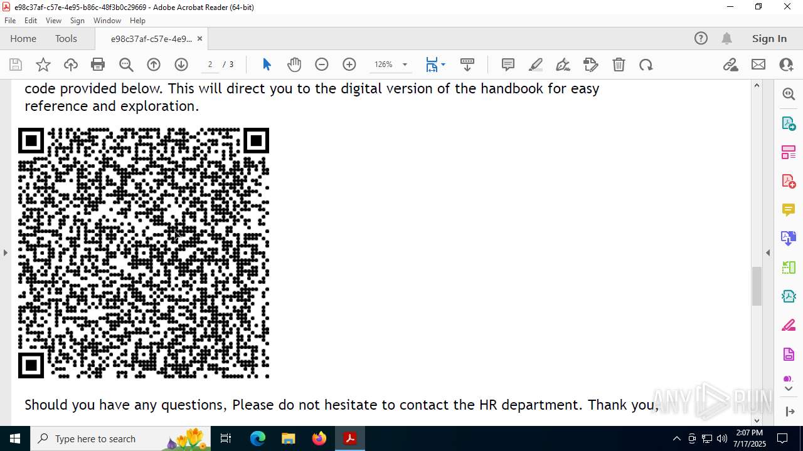Open the Combine Files tool in the sidebar

(789, 238)
